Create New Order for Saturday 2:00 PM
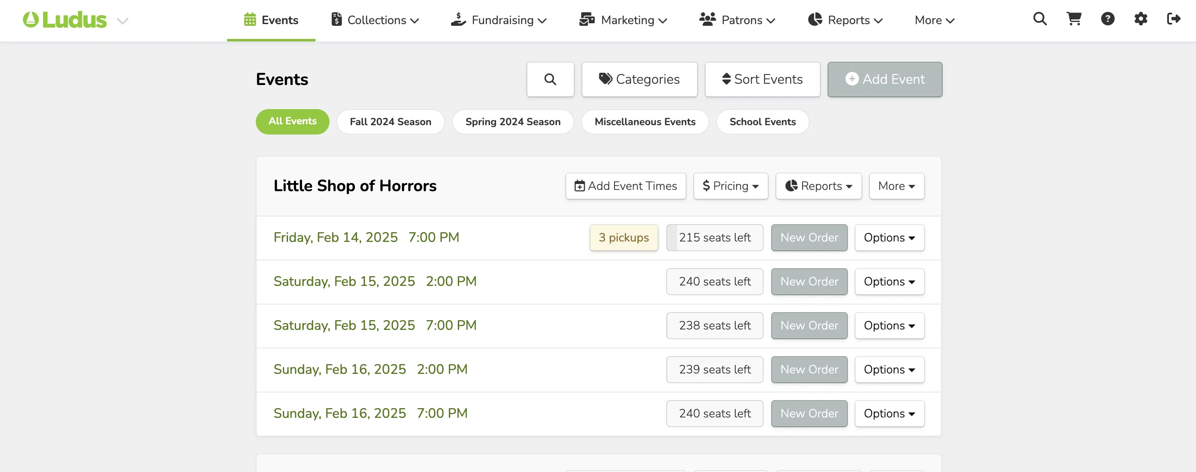The width and height of the screenshot is (1196, 472). pyautogui.click(x=809, y=281)
